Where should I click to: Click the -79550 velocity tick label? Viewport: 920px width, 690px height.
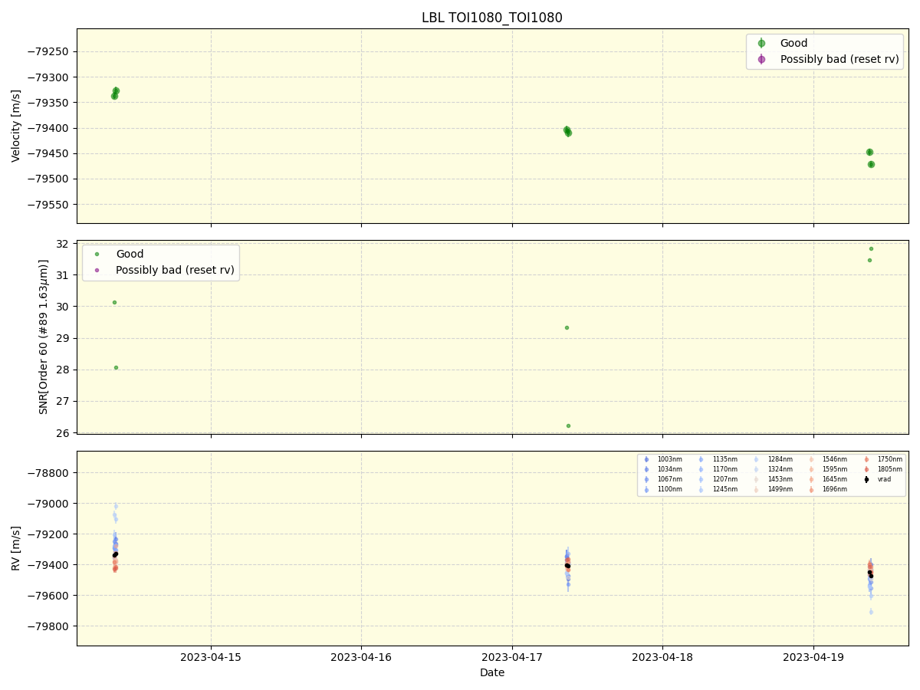click(x=48, y=205)
